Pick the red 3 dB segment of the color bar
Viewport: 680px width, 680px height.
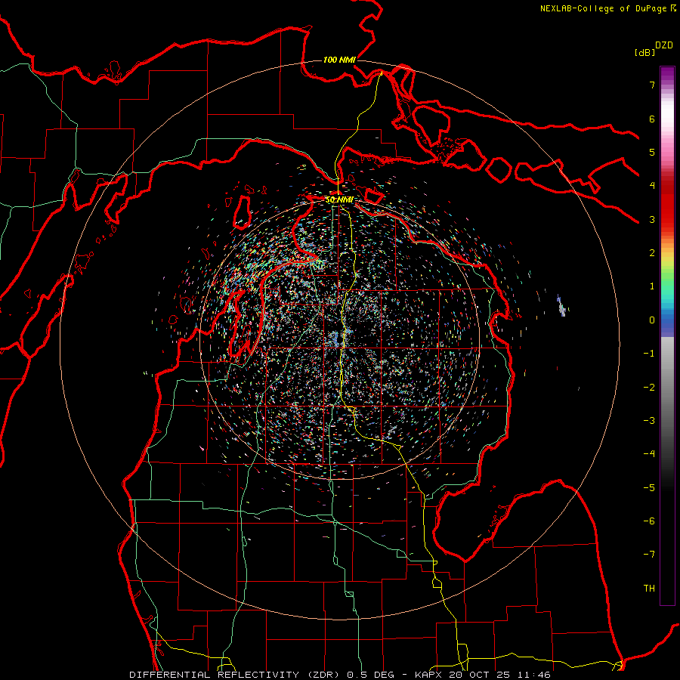click(x=667, y=212)
